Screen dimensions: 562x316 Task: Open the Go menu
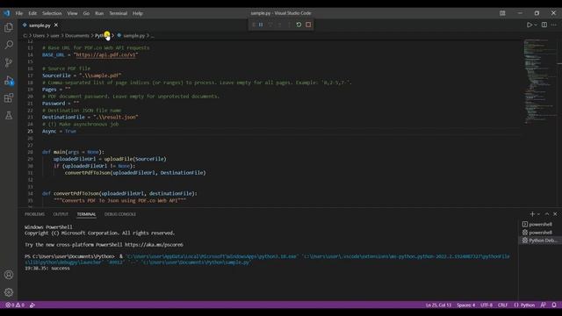[86, 13]
